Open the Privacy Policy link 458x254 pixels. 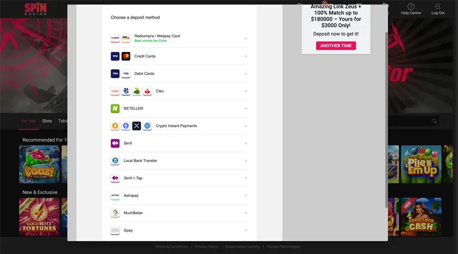[x=207, y=246]
